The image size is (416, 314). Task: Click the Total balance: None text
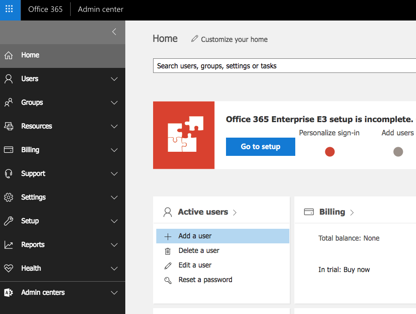pyautogui.click(x=349, y=238)
